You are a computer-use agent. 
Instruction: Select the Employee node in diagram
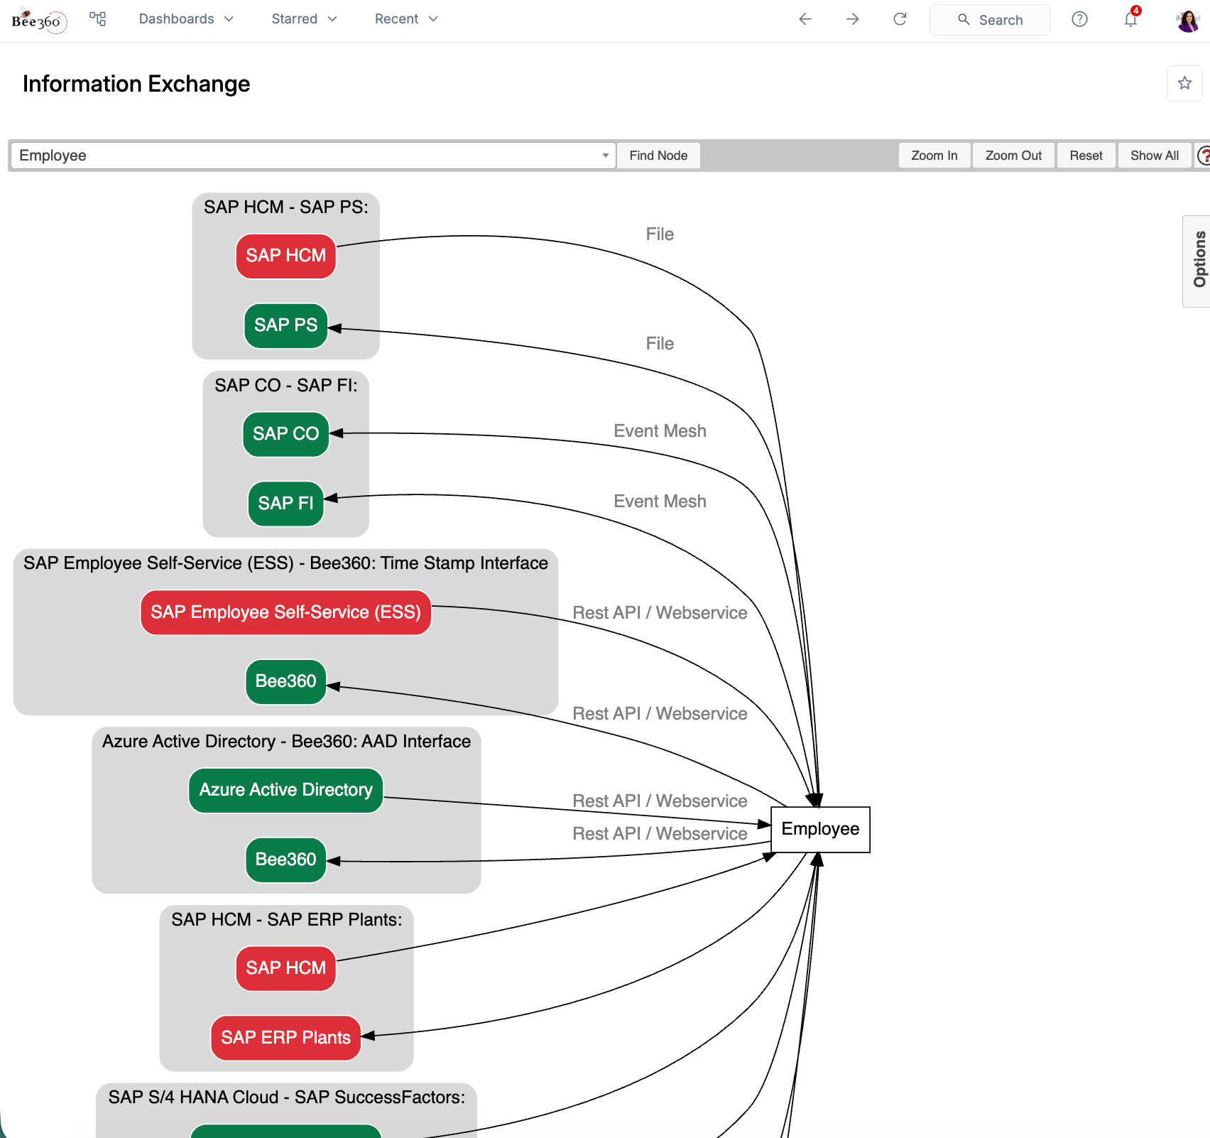tap(820, 829)
